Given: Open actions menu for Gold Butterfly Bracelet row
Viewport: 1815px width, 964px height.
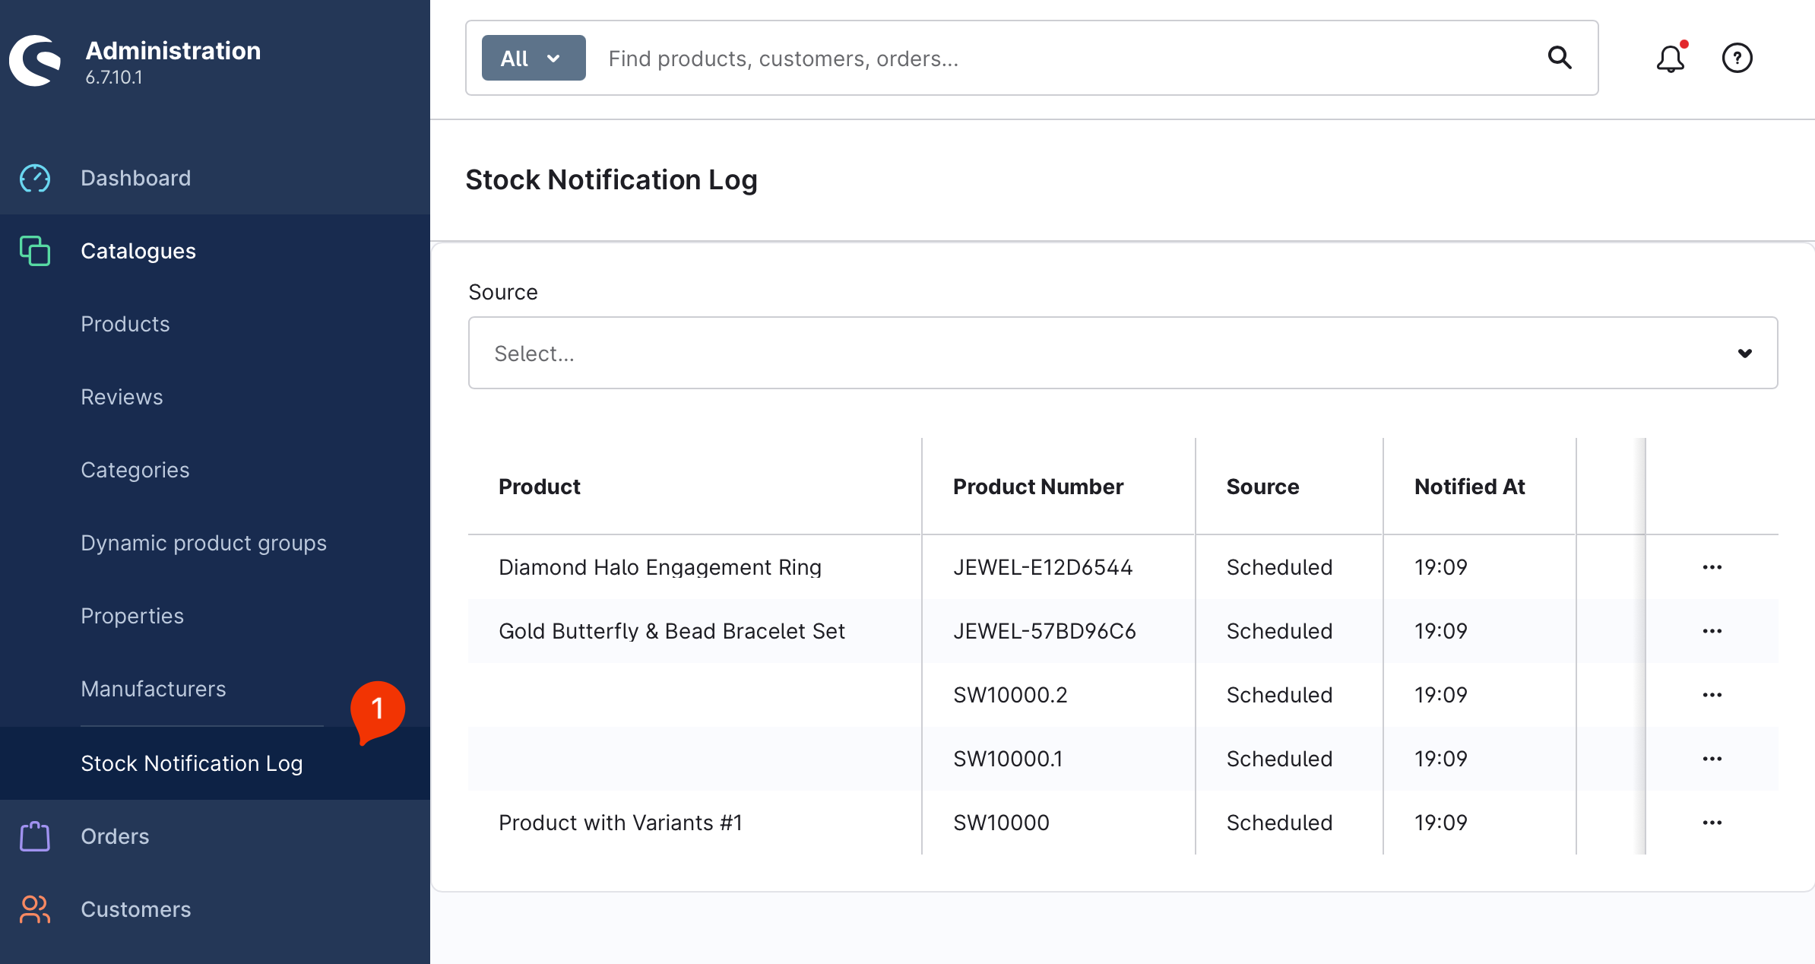Looking at the screenshot, I should click(1712, 631).
